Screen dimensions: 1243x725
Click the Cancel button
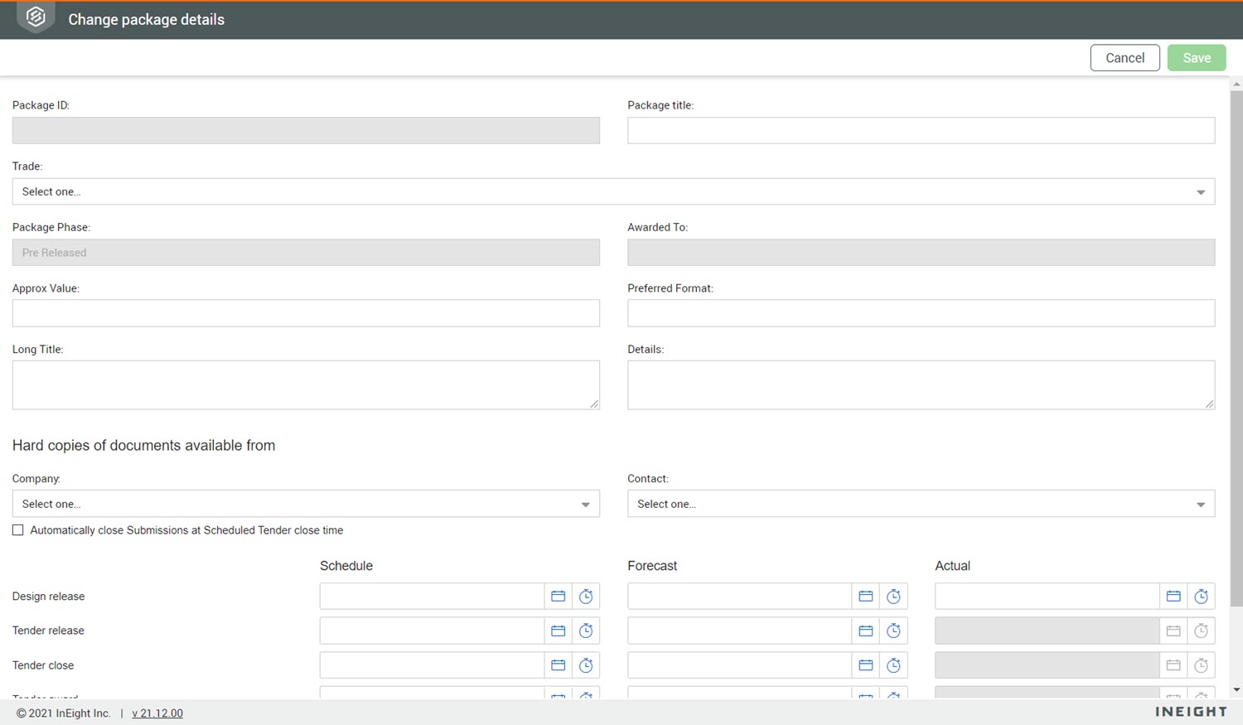tap(1125, 58)
